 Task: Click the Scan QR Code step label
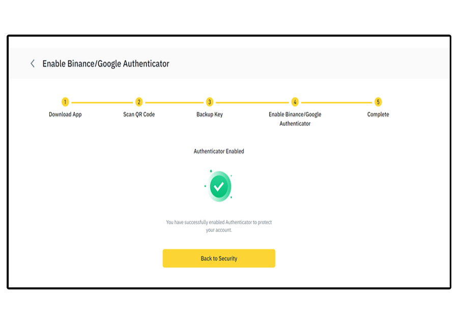[139, 114]
